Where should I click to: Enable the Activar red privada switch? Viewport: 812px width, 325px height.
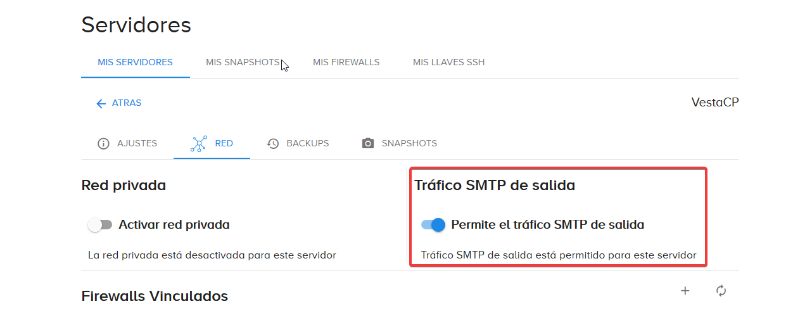pos(100,224)
